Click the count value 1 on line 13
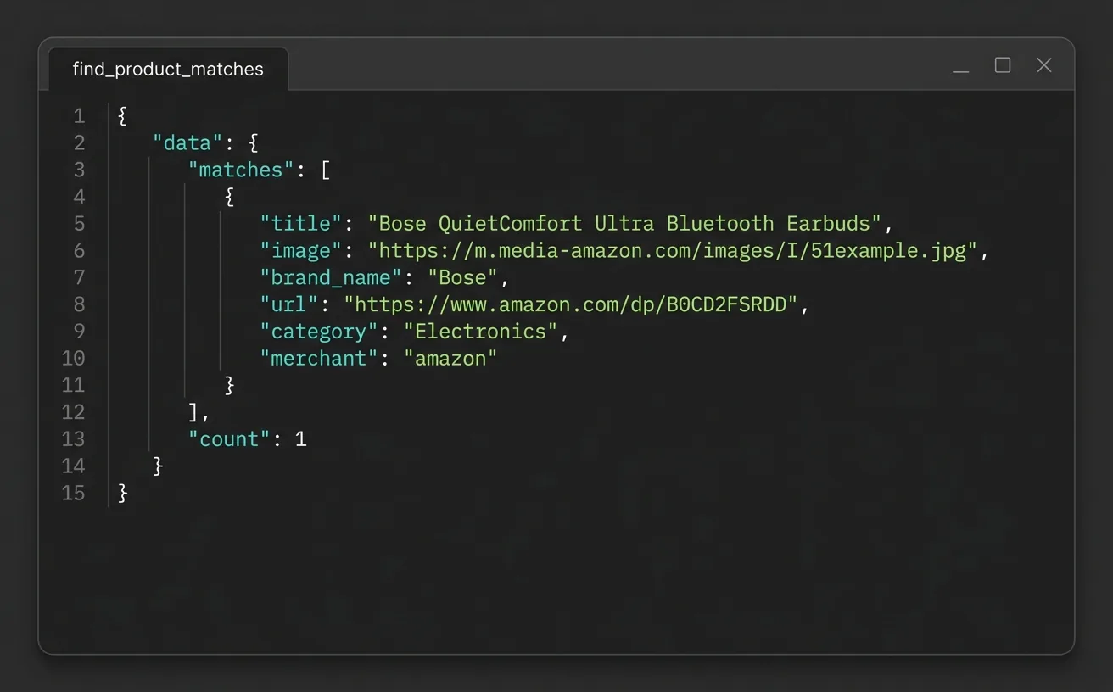The height and width of the screenshot is (692, 1113). (x=300, y=438)
